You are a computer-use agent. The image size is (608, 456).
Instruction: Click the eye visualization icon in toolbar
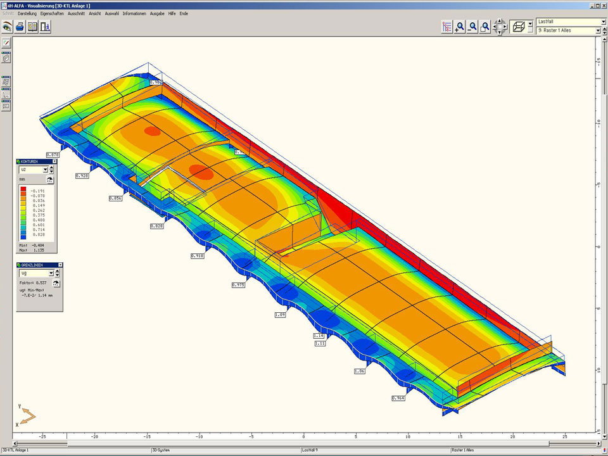tap(7, 27)
